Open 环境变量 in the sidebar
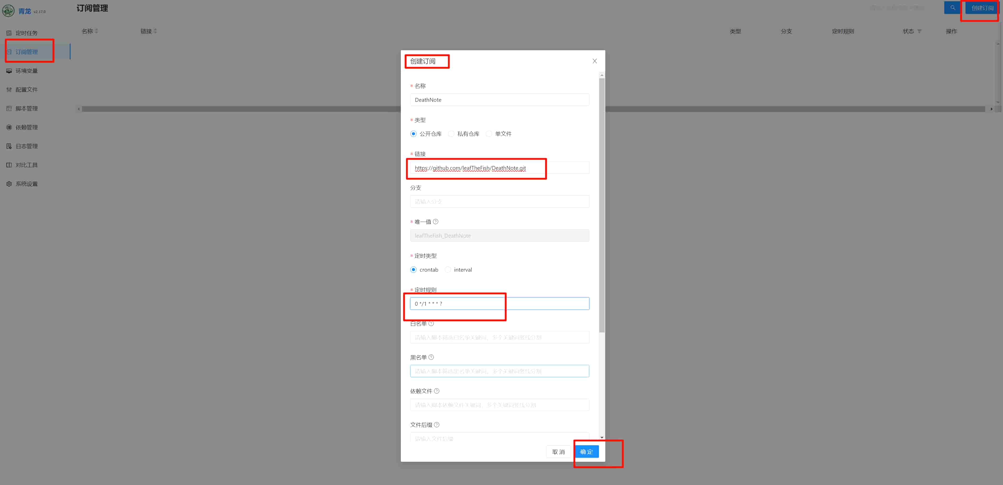Screen dimensions: 1003x485 click(x=26, y=71)
